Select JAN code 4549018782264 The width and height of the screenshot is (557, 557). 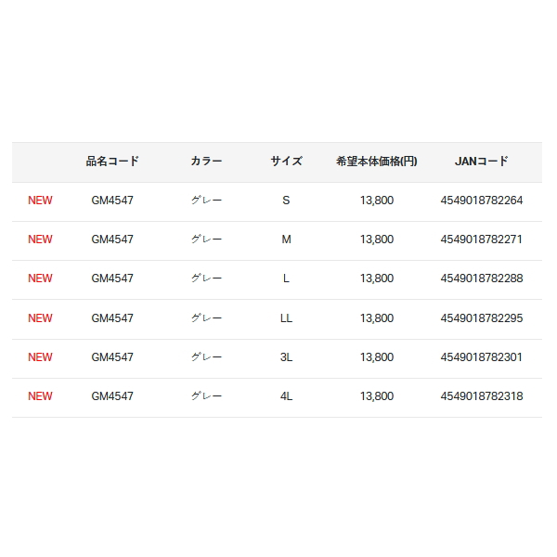tap(481, 201)
